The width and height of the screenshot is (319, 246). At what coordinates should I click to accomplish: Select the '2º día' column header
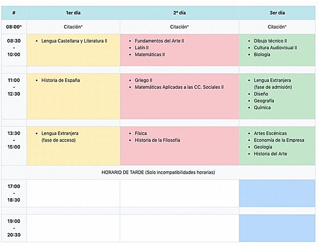click(x=179, y=13)
